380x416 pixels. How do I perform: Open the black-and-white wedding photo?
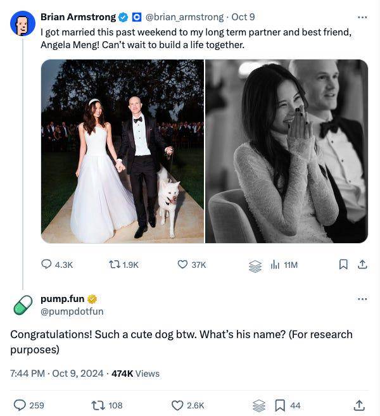point(287,151)
